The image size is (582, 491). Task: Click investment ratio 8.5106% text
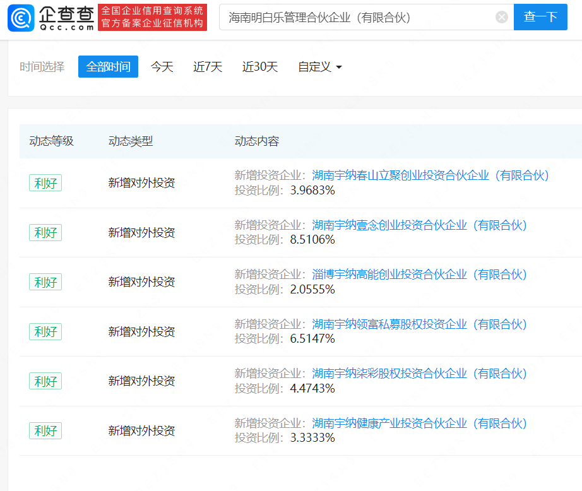(312, 239)
